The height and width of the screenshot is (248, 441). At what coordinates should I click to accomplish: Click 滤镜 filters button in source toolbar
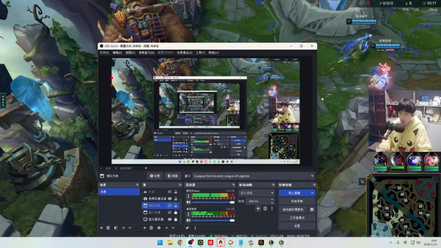pos(173,176)
